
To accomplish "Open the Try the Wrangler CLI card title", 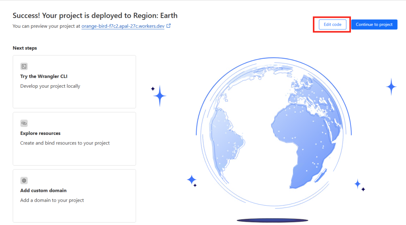I will (x=44, y=77).
